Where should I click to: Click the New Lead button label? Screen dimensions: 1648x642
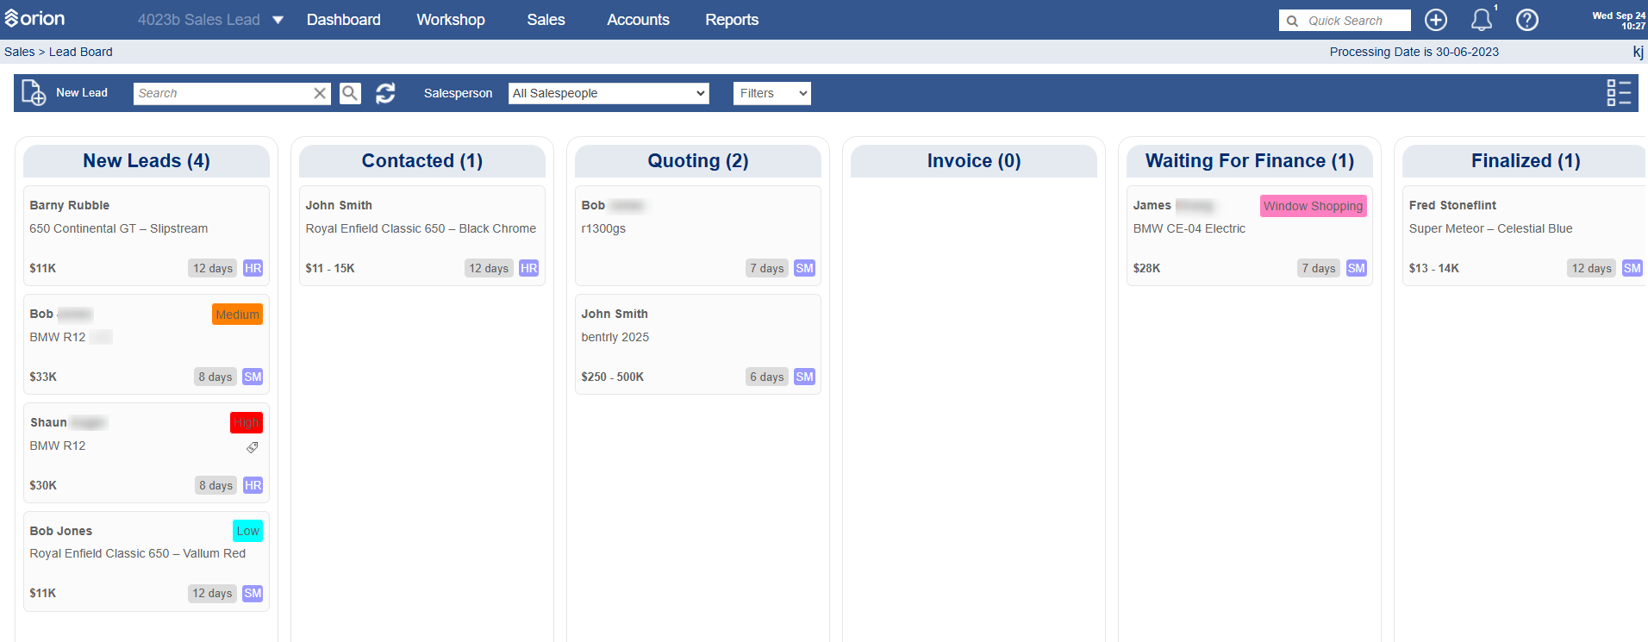(x=82, y=93)
